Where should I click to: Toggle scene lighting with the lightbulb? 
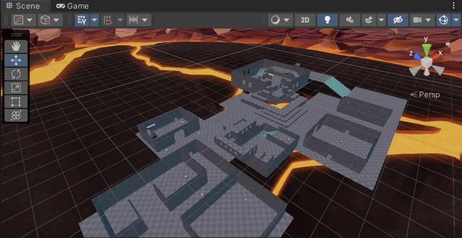pos(328,20)
